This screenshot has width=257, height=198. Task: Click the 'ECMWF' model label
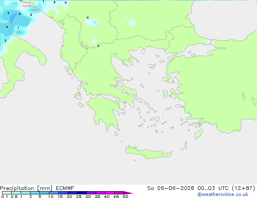point(65,188)
